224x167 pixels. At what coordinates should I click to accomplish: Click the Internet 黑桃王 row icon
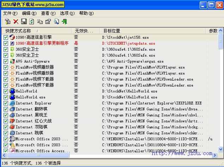pyautogui.click(x=12, y=115)
